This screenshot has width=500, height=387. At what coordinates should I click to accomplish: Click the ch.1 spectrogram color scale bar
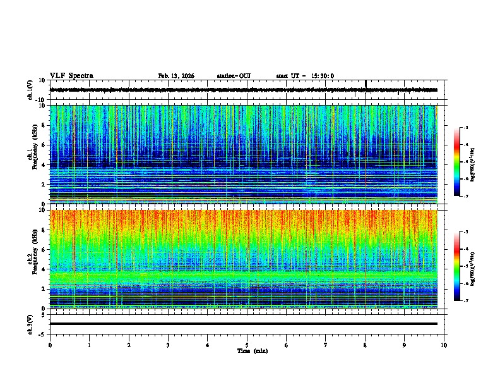tap(456, 162)
